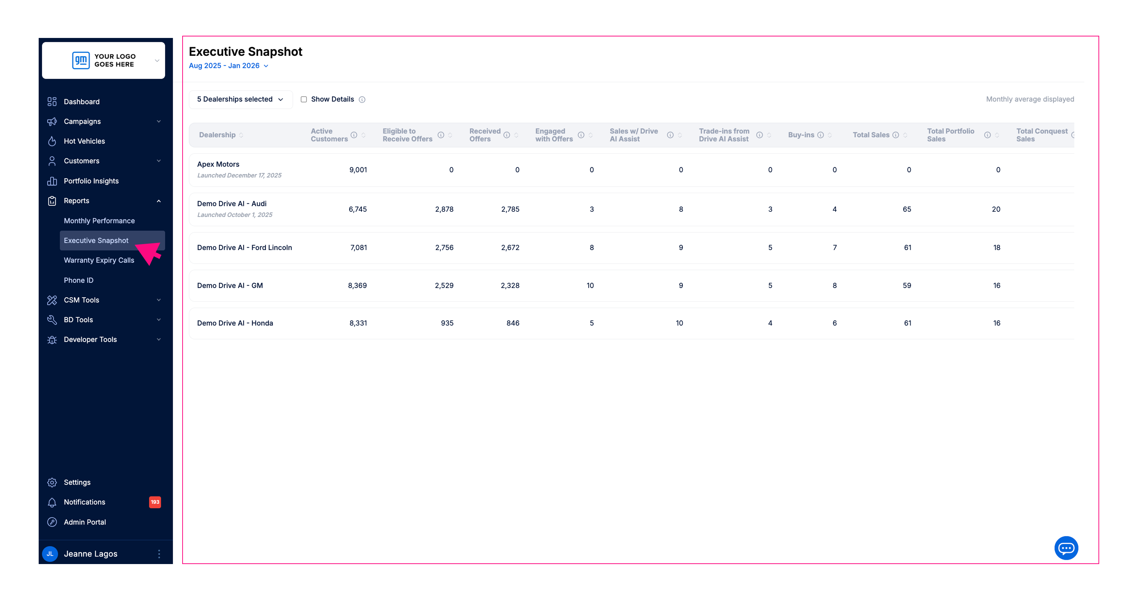Sort by Total Sales column arrows
Image resolution: width=1123 pixels, height=602 pixels.
[905, 135]
